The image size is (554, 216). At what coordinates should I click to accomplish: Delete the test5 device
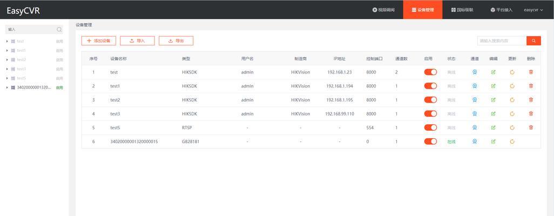tap(531, 127)
